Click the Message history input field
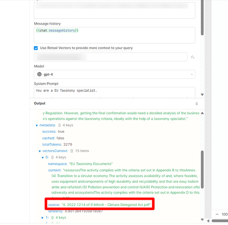This screenshot has height=225, width=228. [114, 35]
